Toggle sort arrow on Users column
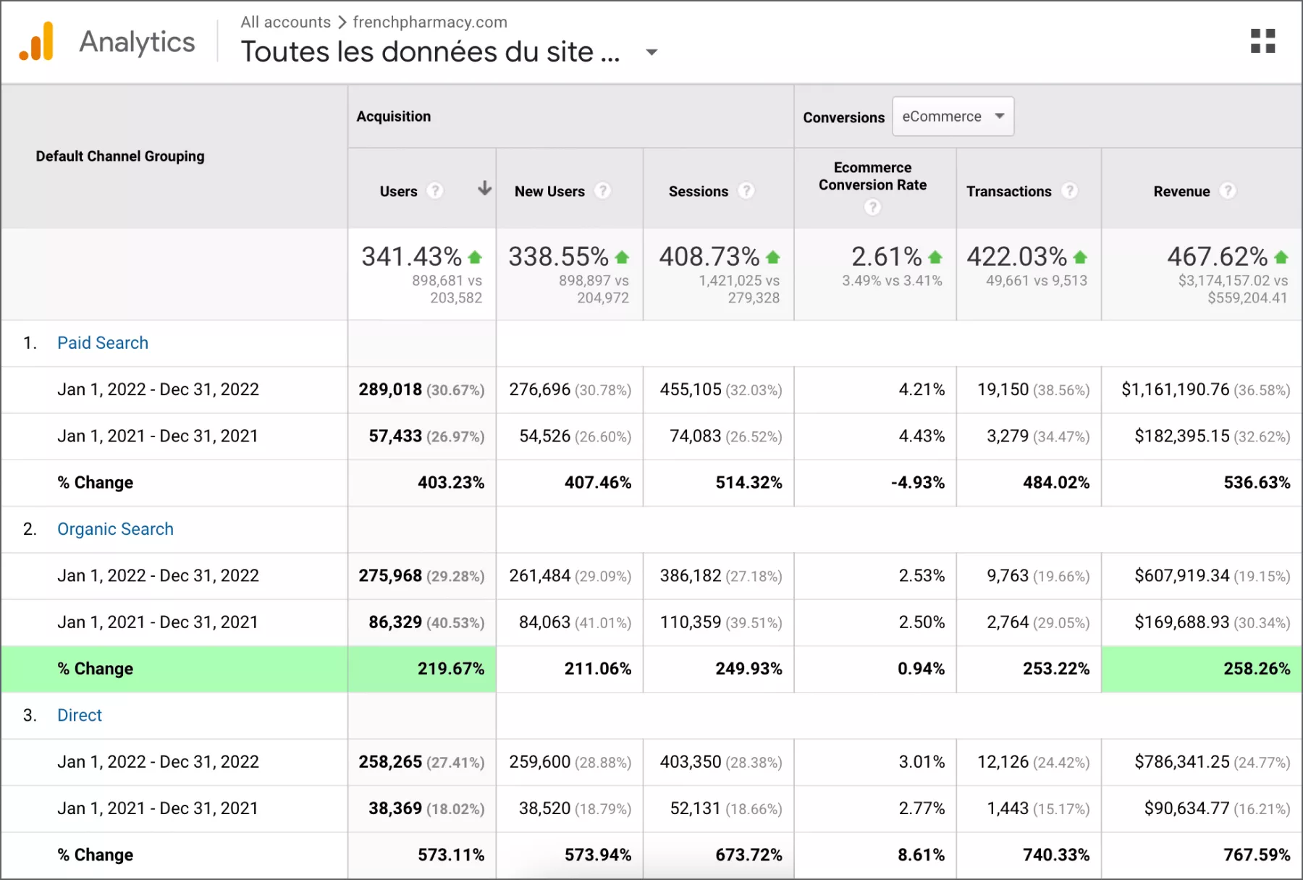This screenshot has width=1303, height=880. [x=484, y=189]
